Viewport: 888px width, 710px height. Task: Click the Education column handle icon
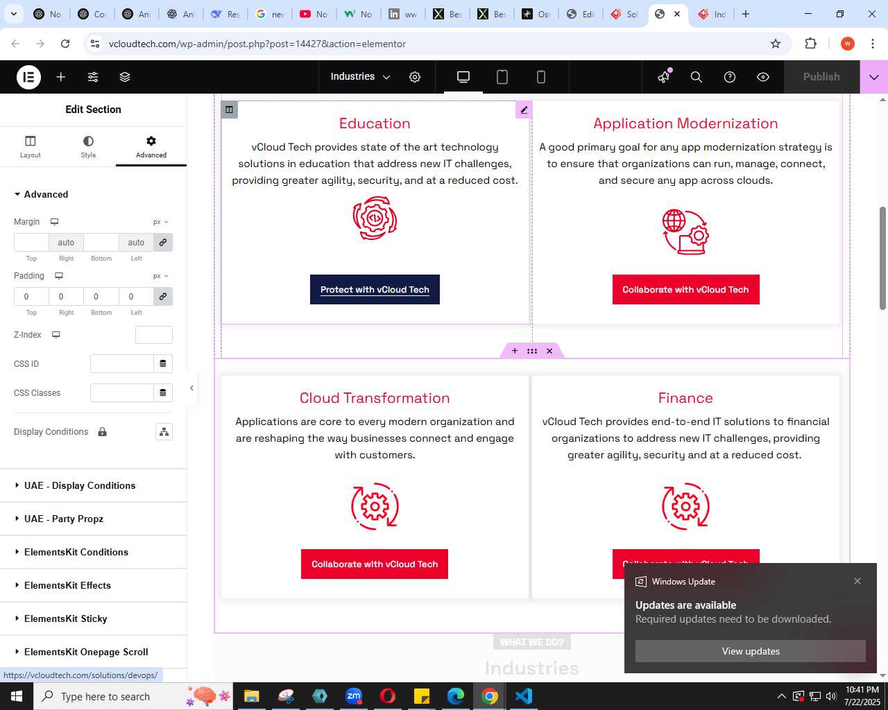(x=230, y=110)
